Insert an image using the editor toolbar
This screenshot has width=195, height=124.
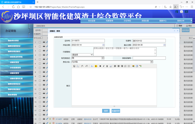click(133, 66)
